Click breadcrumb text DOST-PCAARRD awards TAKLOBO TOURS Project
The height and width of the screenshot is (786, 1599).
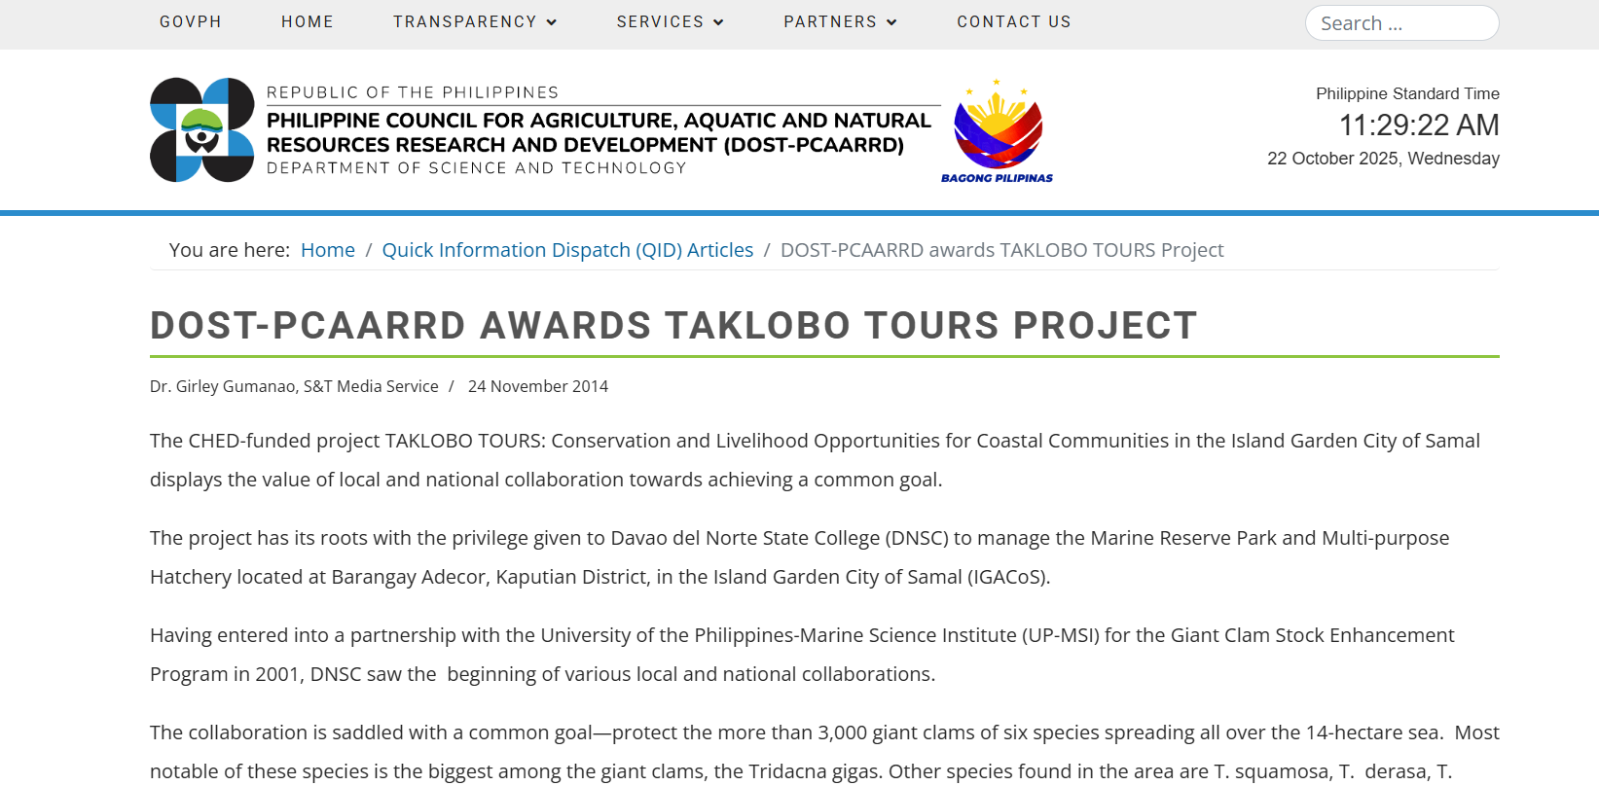click(1001, 250)
